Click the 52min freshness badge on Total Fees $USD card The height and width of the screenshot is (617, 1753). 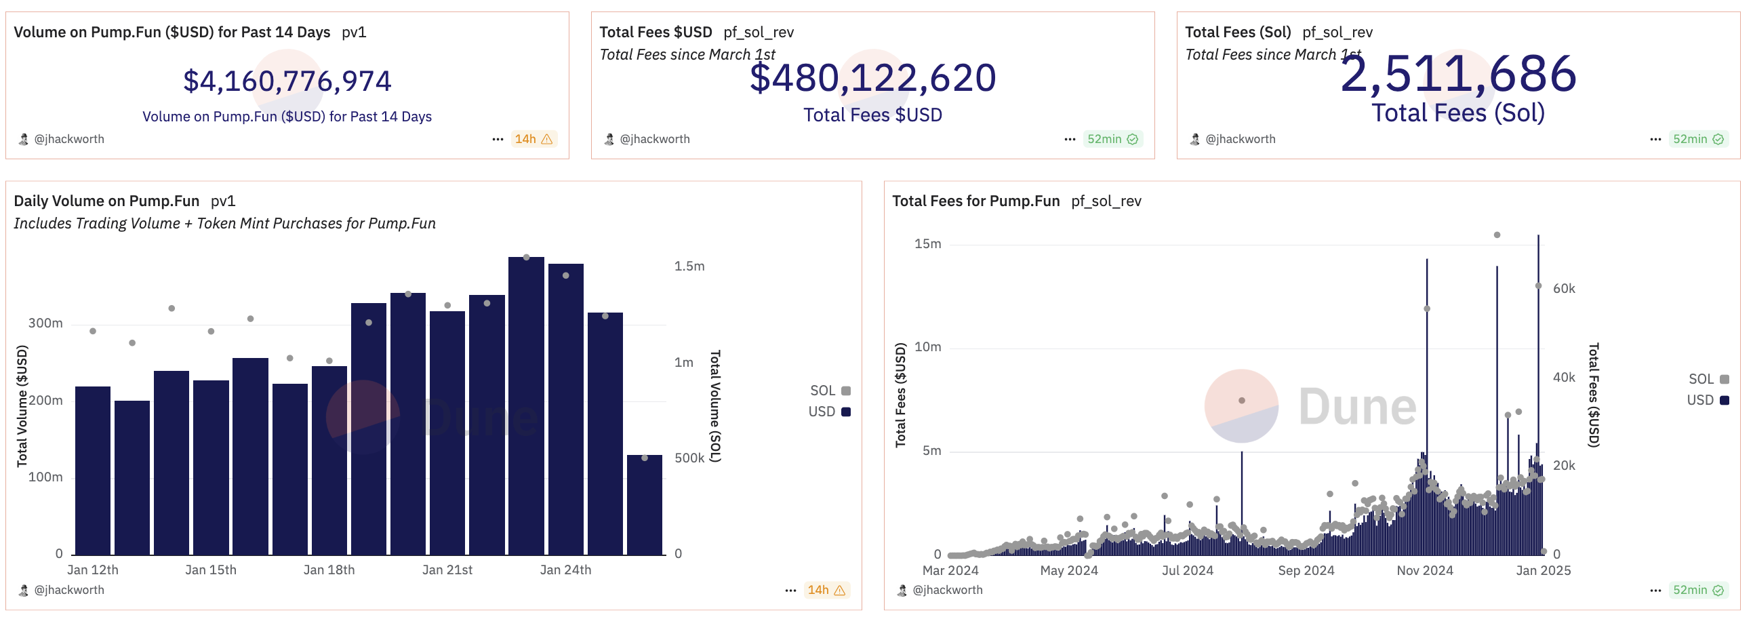1112,139
